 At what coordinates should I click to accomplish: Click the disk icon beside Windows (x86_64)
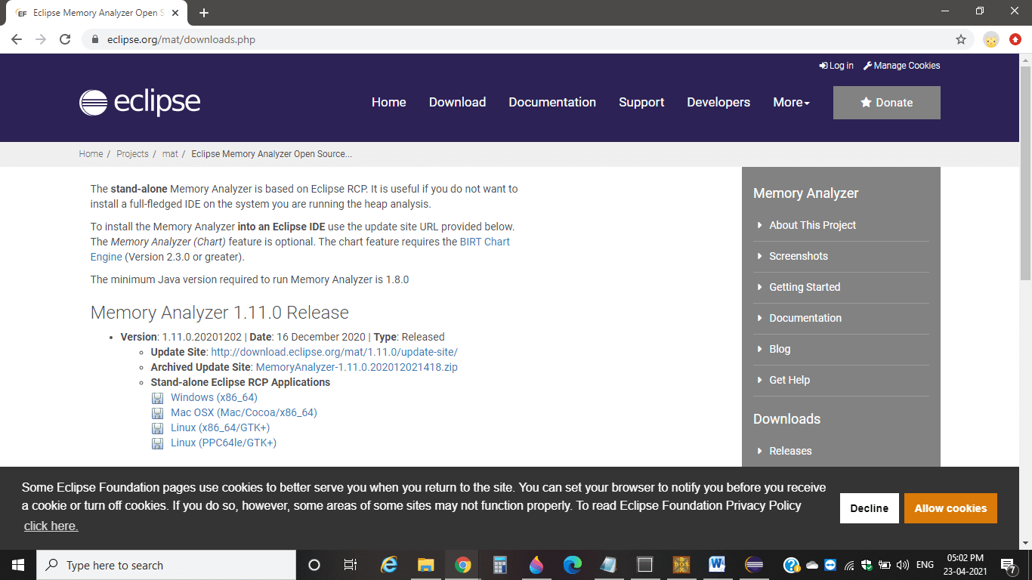pyautogui.click(x=157, y=398)
